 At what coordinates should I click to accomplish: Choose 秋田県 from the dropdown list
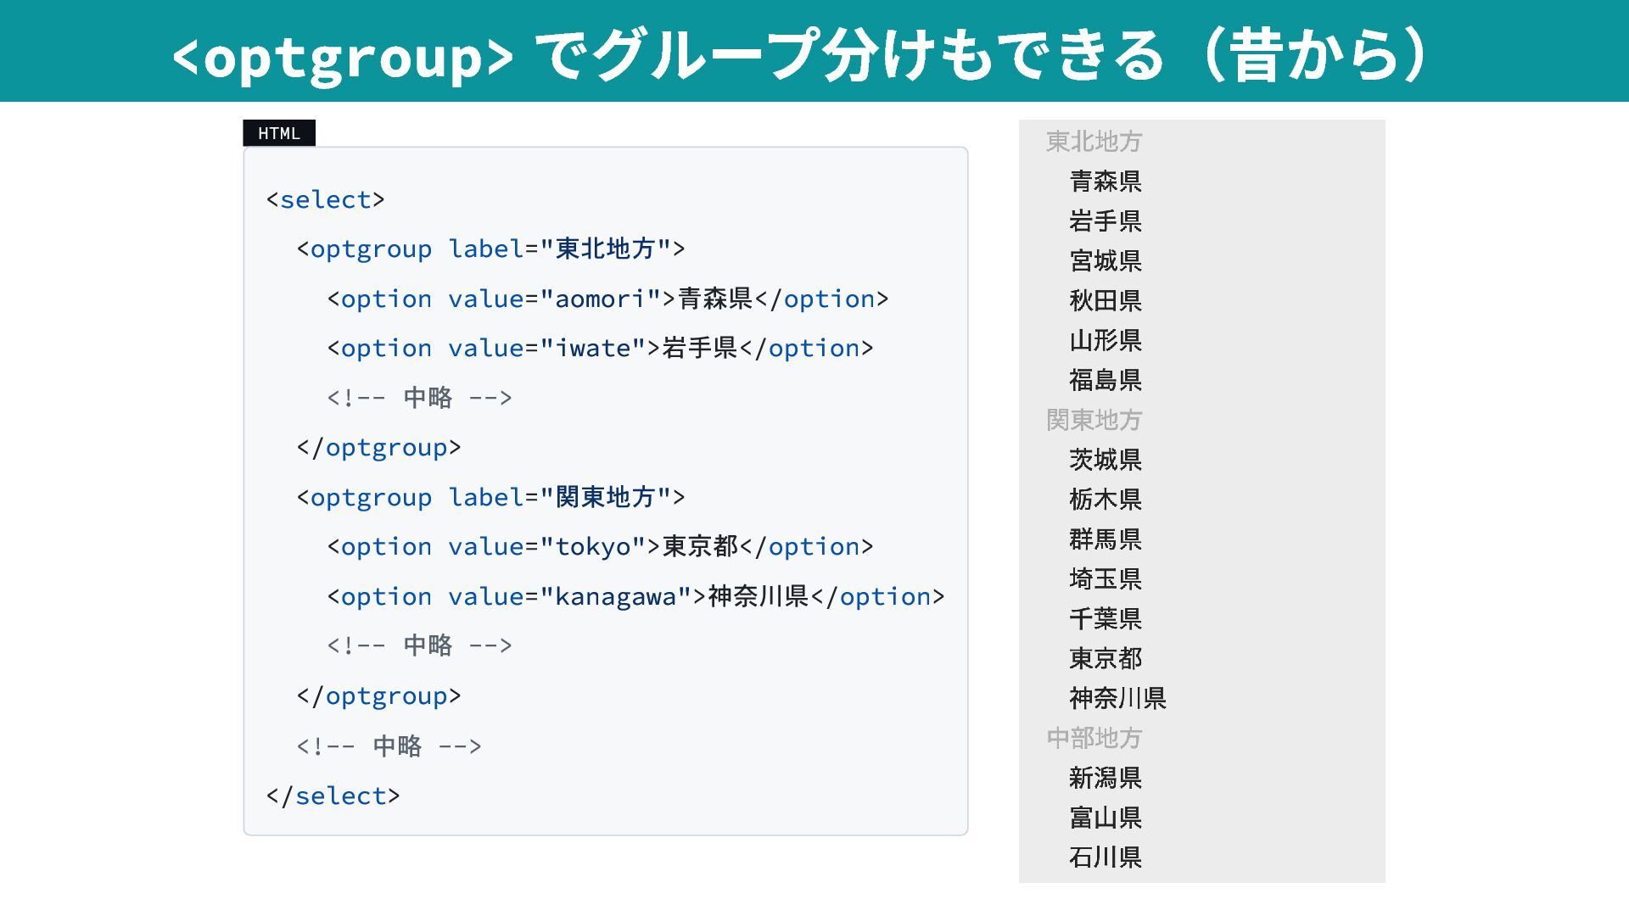pos(1105,301)
